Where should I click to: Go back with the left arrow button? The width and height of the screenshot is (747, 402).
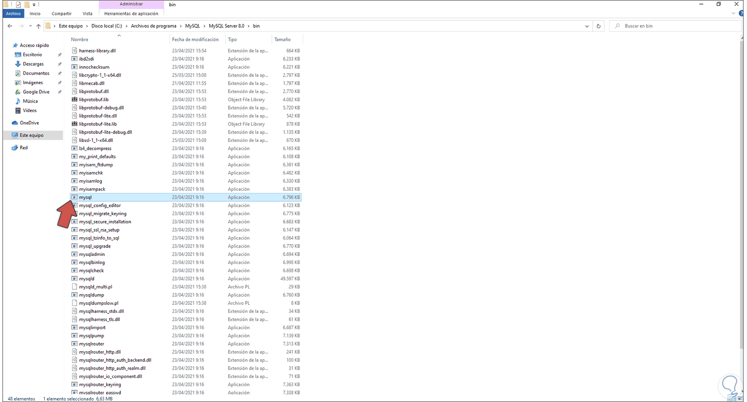point(10,26)
